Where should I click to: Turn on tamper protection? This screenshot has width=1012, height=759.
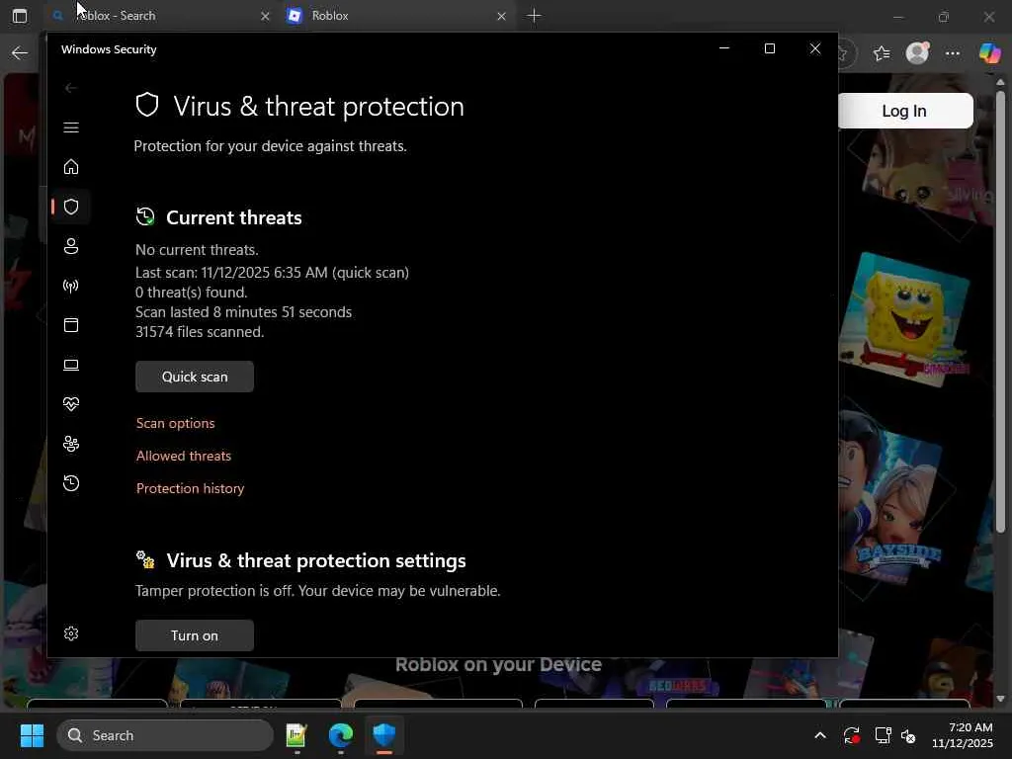[195, 635]
